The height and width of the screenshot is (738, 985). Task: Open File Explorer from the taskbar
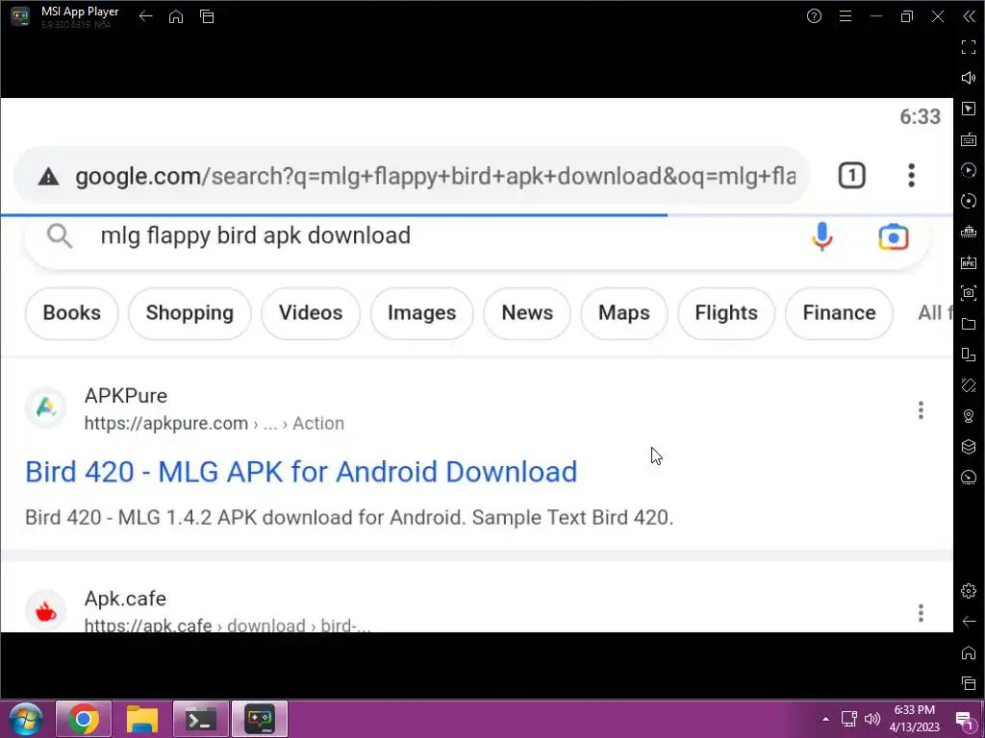point(142,719)
